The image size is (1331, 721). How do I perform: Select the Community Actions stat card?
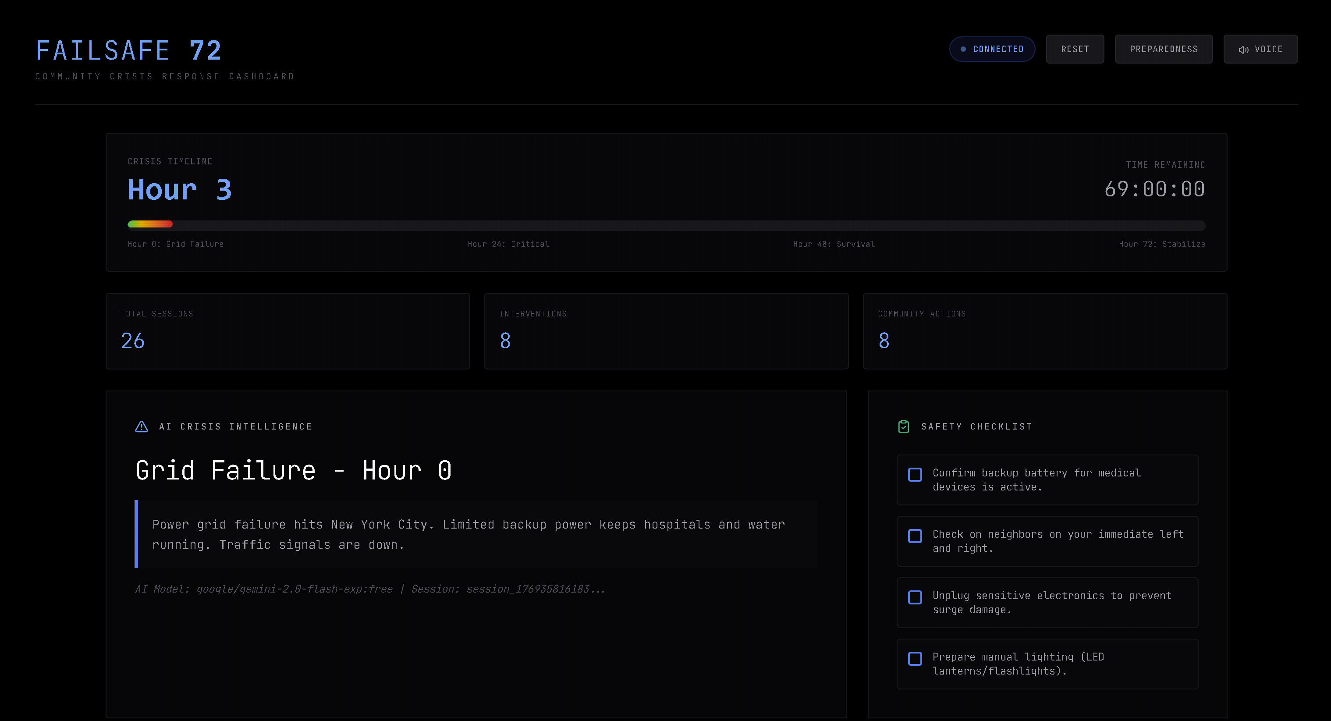pyautogui.click(x=1045, y=331)
